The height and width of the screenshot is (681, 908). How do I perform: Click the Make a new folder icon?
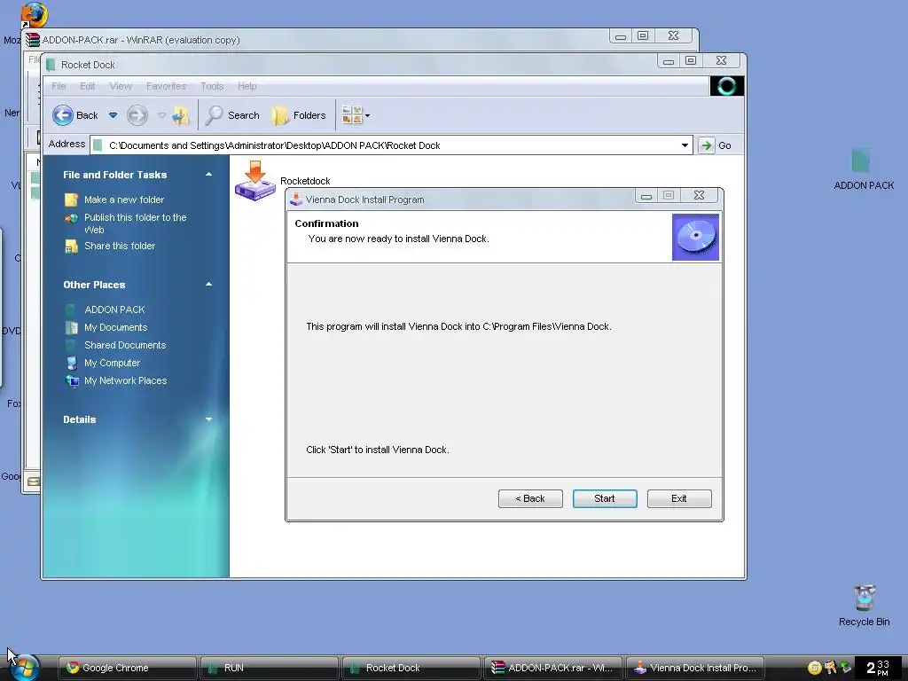tap(71, 200)
